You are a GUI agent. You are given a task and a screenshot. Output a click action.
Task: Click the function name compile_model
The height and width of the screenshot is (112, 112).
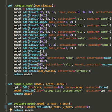[x=24, y=84]
